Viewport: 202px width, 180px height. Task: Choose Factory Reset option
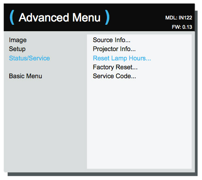(x=115, y=67)
